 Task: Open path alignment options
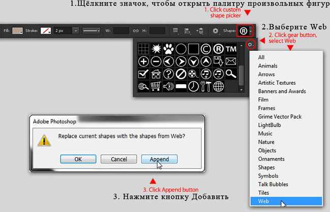[187, 31]
